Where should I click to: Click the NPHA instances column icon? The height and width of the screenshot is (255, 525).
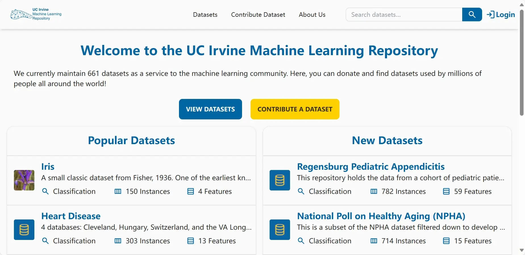[x=374, y=241]
